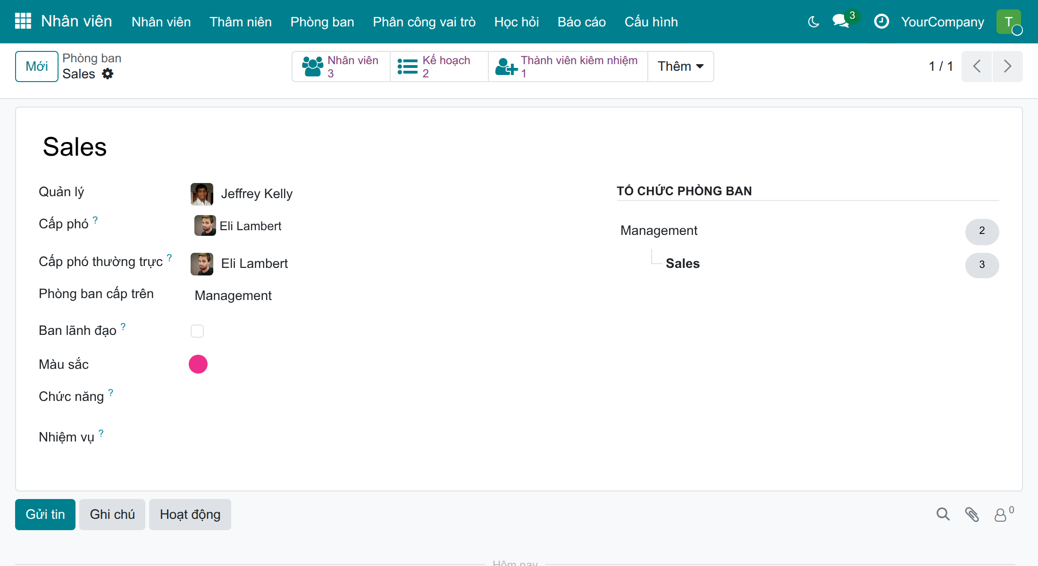Open the user avatar menu
The image size is (1038, 566).
coord(1009,22)
